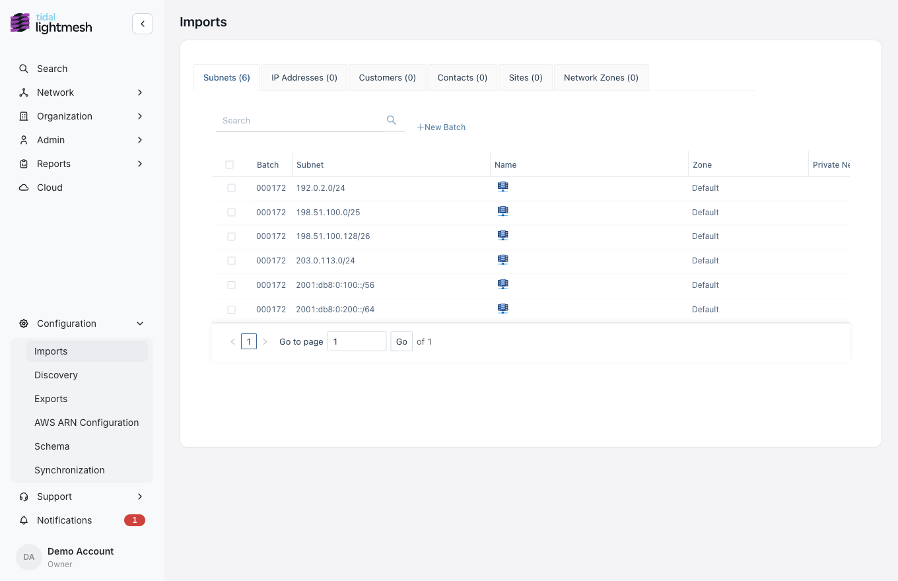Check the box for subnet 198.51.100.0/25

coord(232,213)
